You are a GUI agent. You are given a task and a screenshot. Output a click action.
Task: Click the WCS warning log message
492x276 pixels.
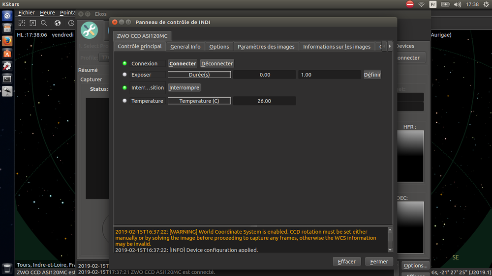246,238
